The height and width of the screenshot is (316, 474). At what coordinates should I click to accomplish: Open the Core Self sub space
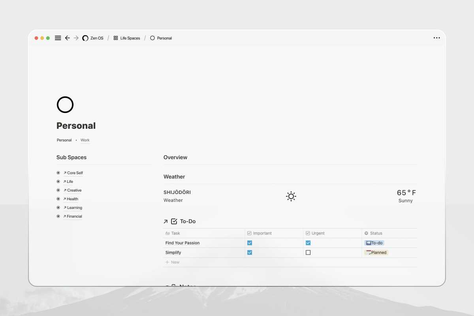[73, 173]
